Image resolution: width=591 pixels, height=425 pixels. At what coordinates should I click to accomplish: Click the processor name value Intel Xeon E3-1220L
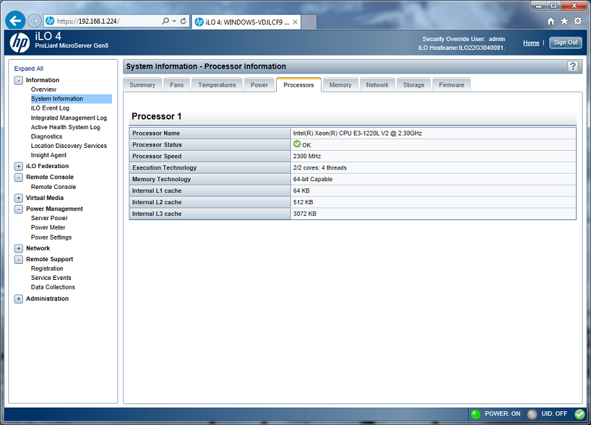pos(357,133)
